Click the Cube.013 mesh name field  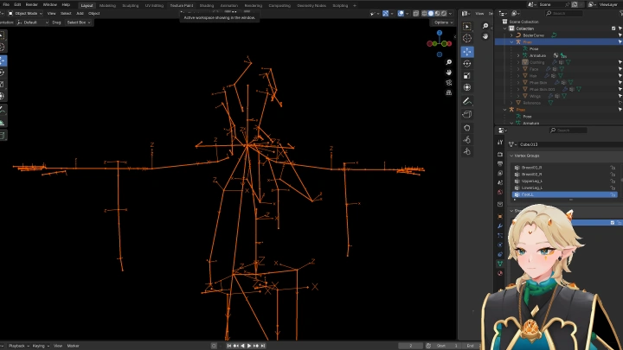click(x=570, y=144)
